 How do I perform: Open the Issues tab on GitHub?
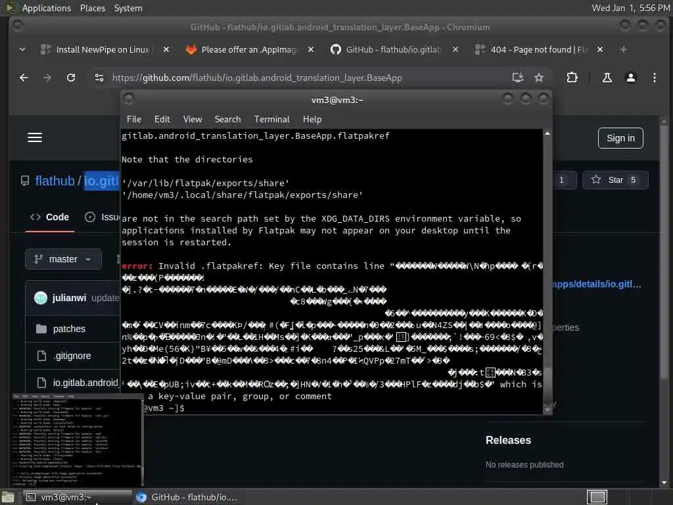pos(103,217)
